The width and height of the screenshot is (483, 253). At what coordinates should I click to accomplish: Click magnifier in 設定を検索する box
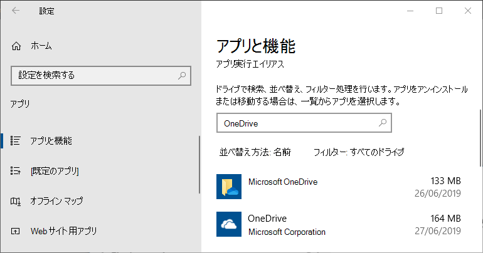click(x=182, y=75)
